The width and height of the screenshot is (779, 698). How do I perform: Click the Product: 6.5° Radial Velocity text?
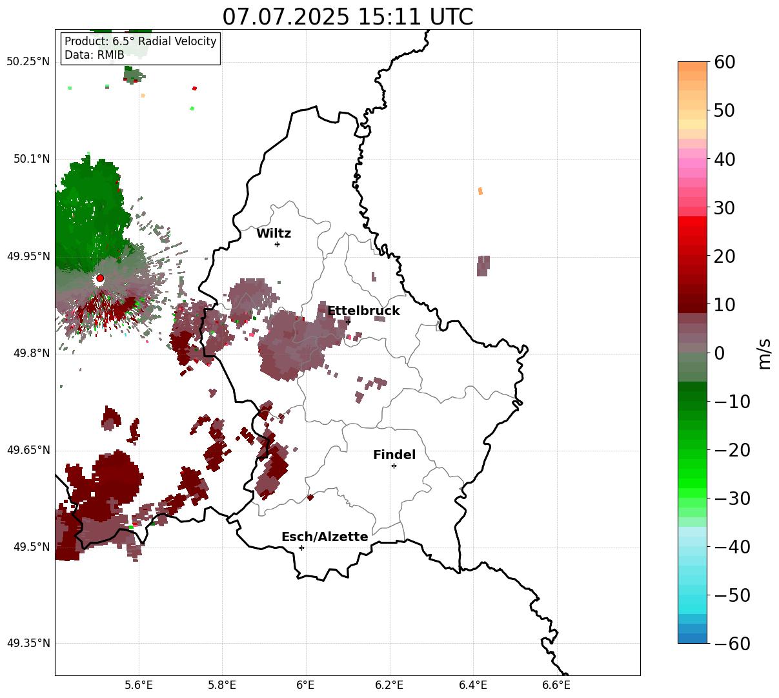tap(141, 41)
